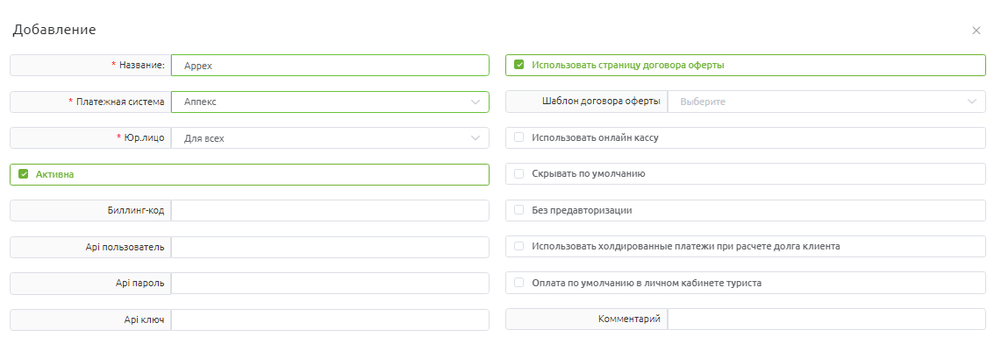Click the Биллинг-код input field
Viewport: 994px width, 344px height.
[x=330, y=211]
